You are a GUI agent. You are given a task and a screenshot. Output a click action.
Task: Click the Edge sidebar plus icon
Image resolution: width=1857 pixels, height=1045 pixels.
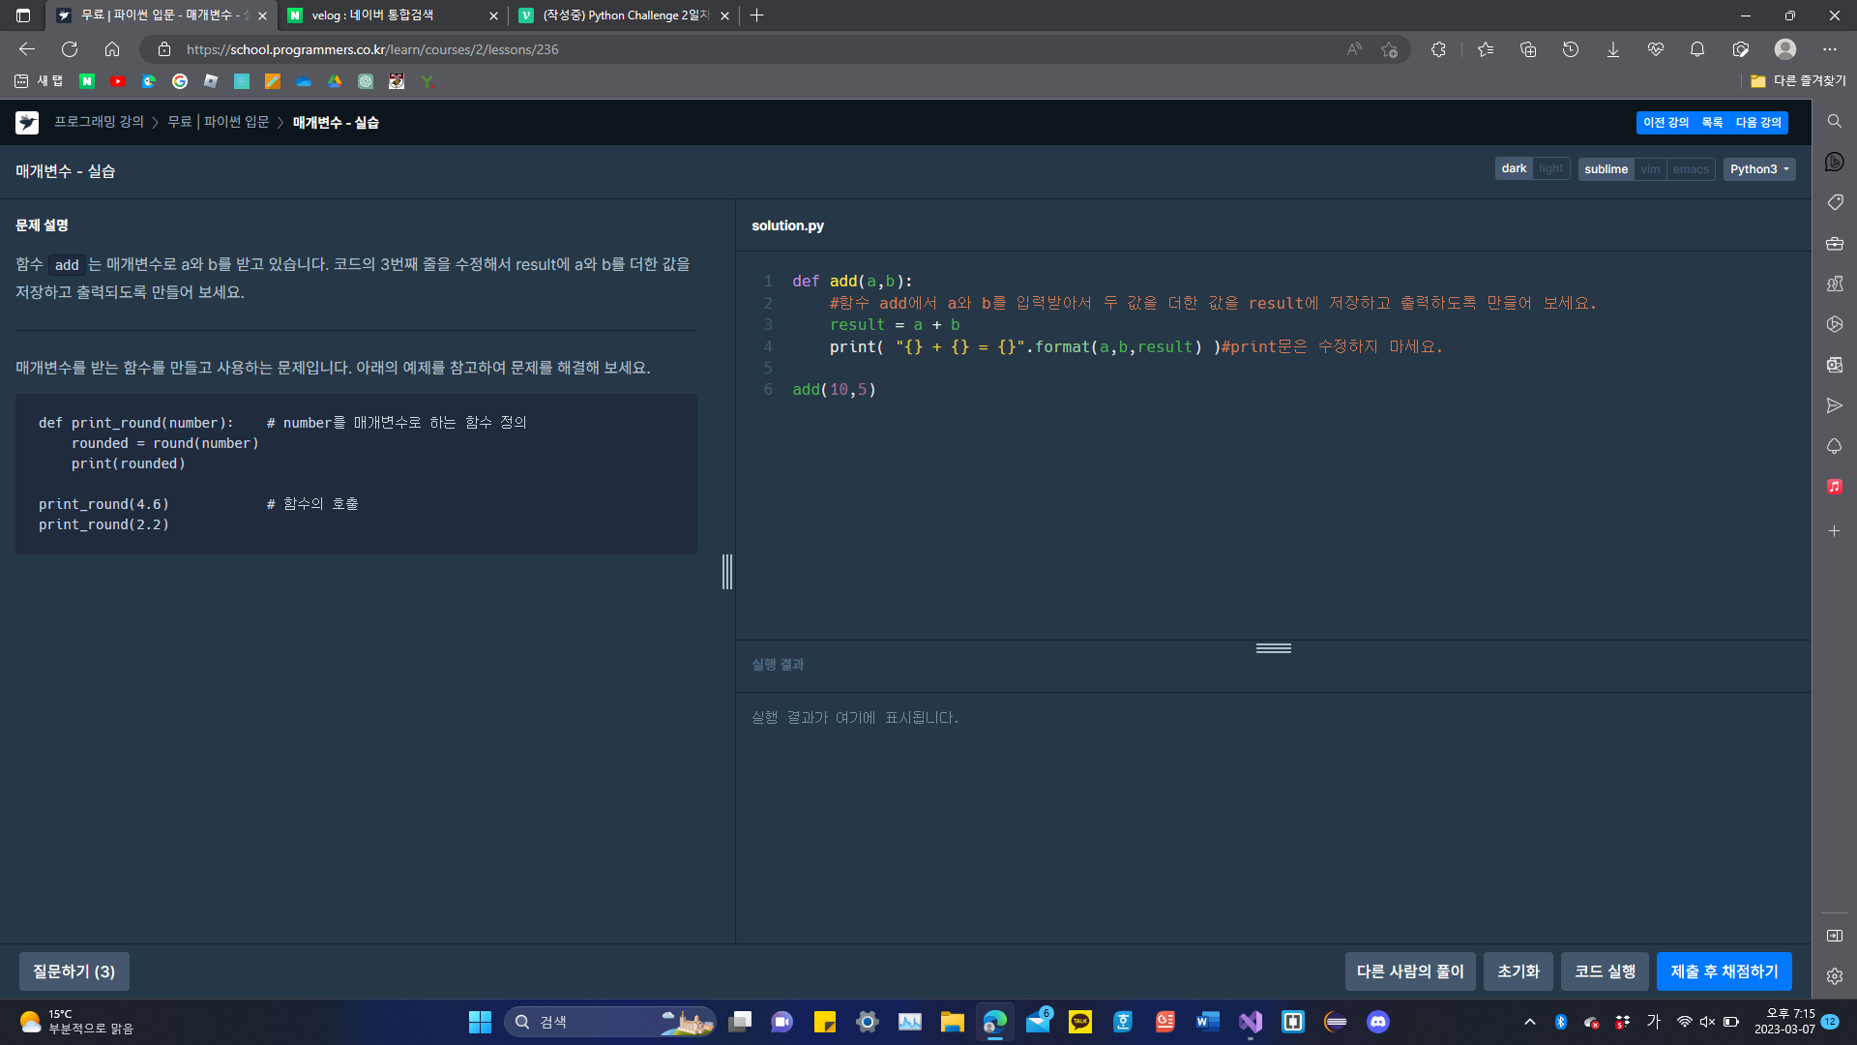click(1834, 531)
